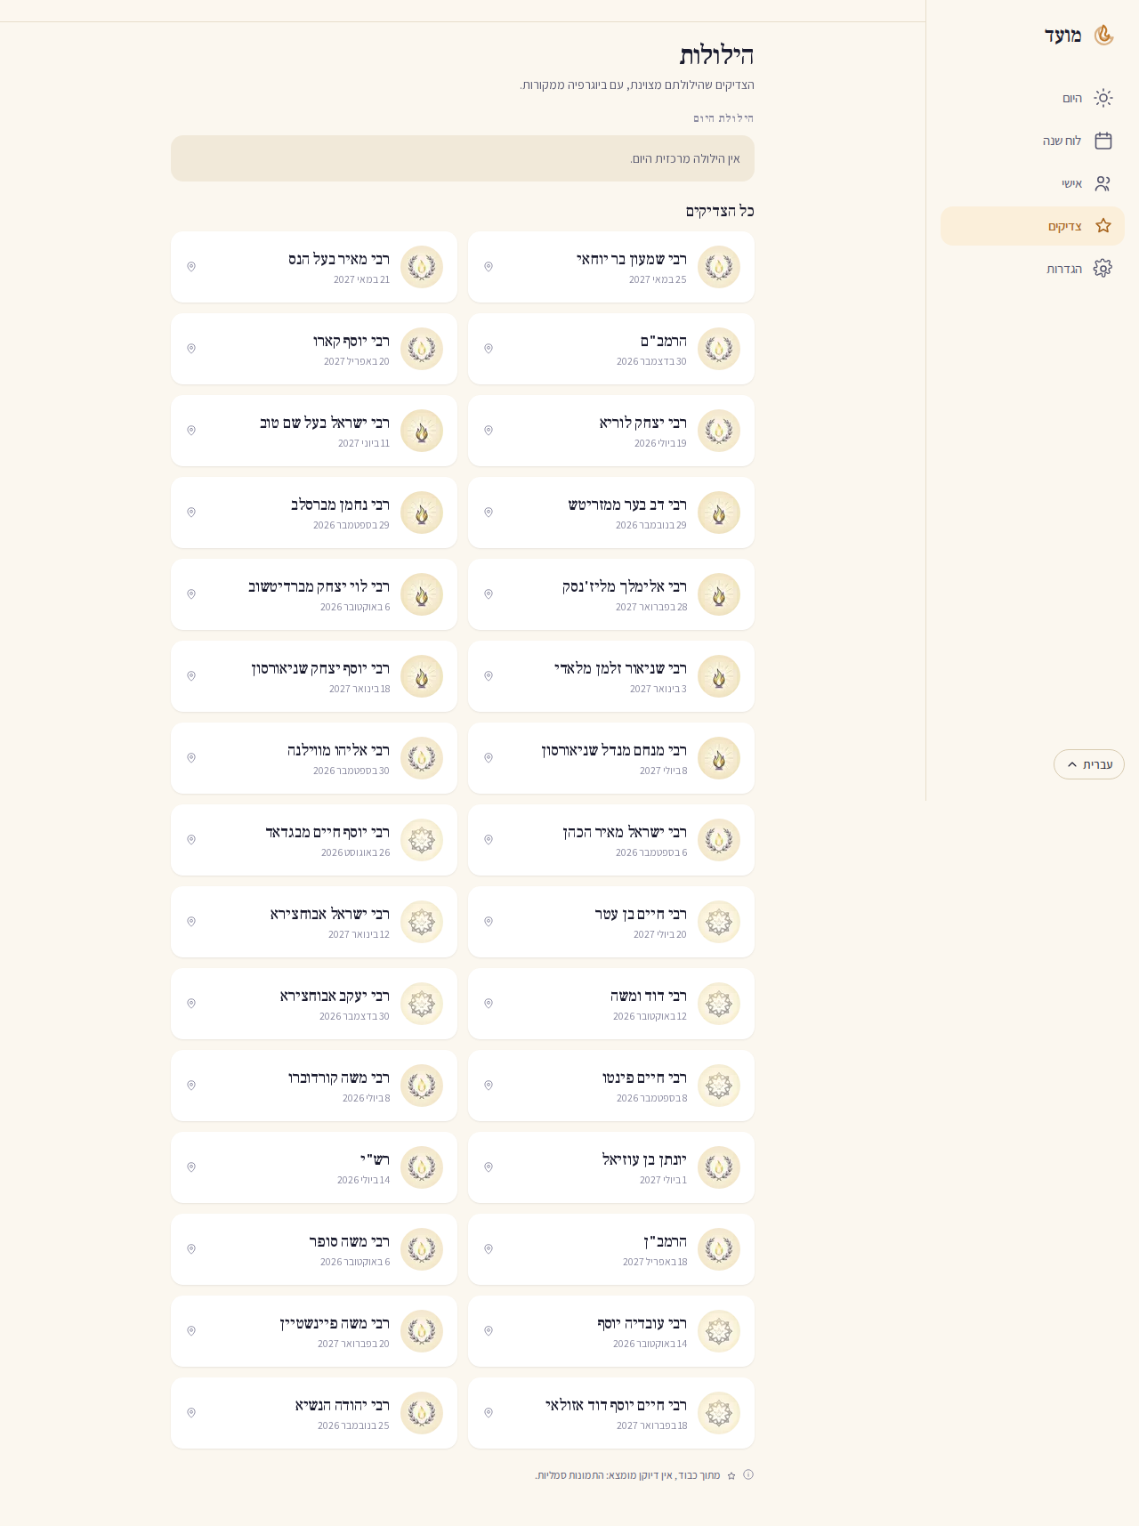1139x1526 pixels.
Task: Open אישי people icon
Action: [x=1103, y=183]
